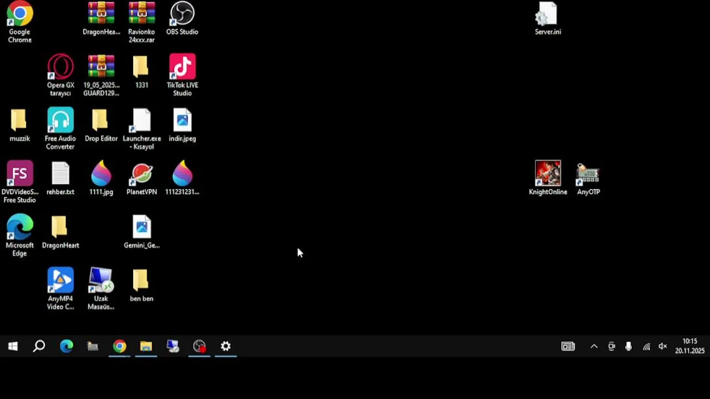
Task: Open the 1331 folder
Action: pyautogui.click(x=141, y=71)
